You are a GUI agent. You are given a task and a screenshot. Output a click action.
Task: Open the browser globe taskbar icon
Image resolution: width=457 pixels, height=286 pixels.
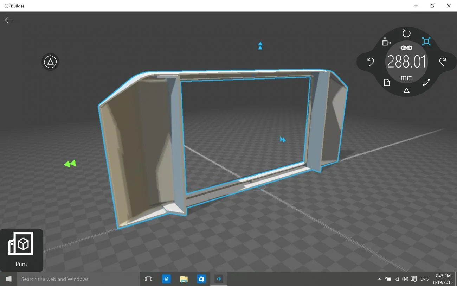[166, 279]
